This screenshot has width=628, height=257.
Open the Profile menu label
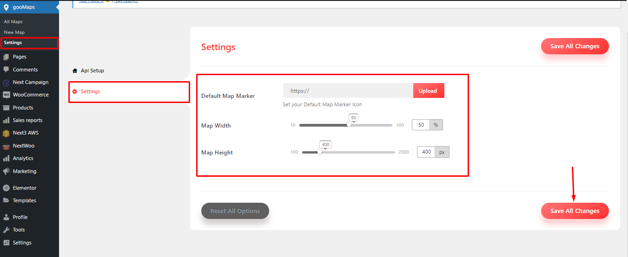coord(20,217)
